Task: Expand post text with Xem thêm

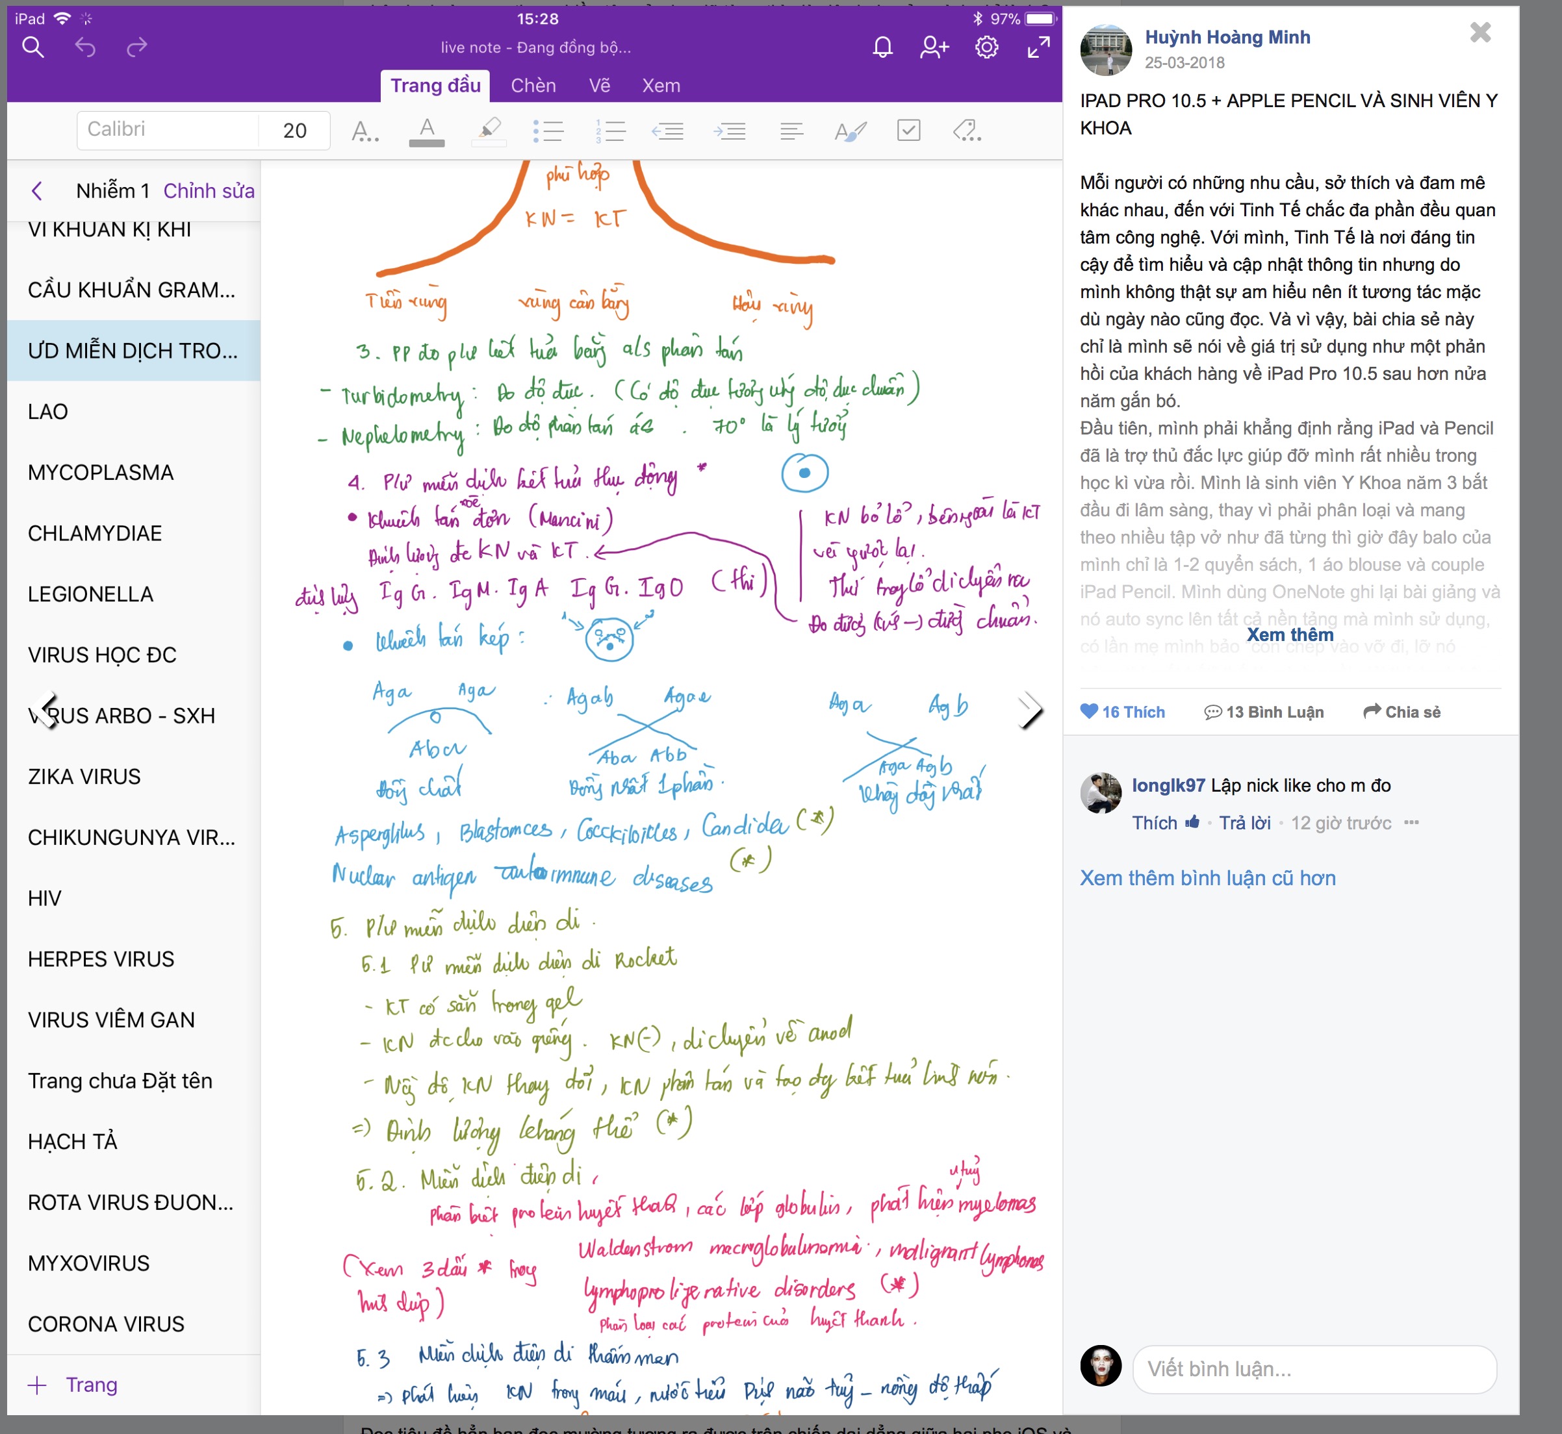Action: tap(1290, 634)
